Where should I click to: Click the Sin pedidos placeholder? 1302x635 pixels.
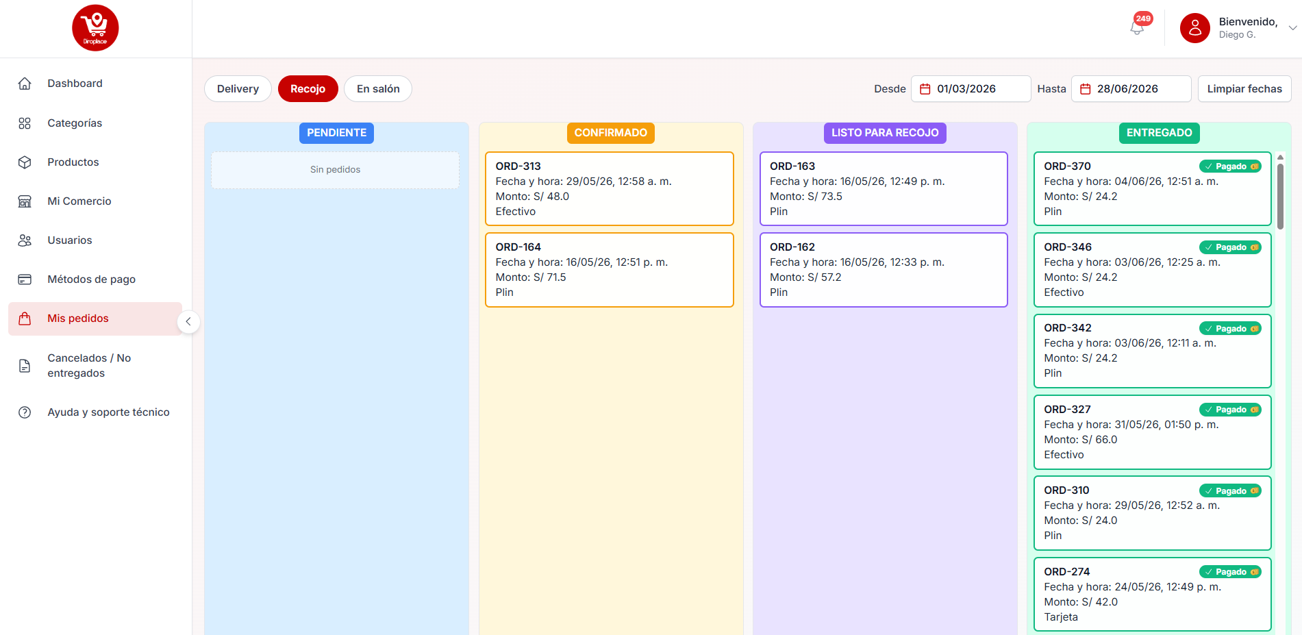pos(335,170)
